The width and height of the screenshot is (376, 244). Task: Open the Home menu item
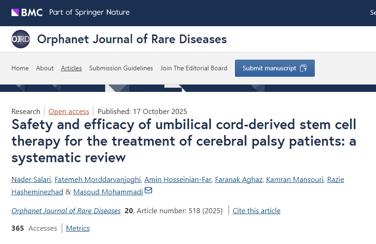20,68
